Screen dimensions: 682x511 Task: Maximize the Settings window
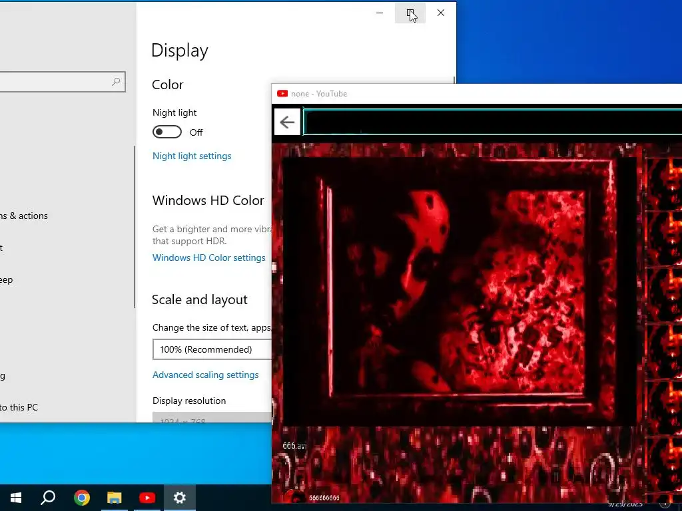(x=410, y=13)
